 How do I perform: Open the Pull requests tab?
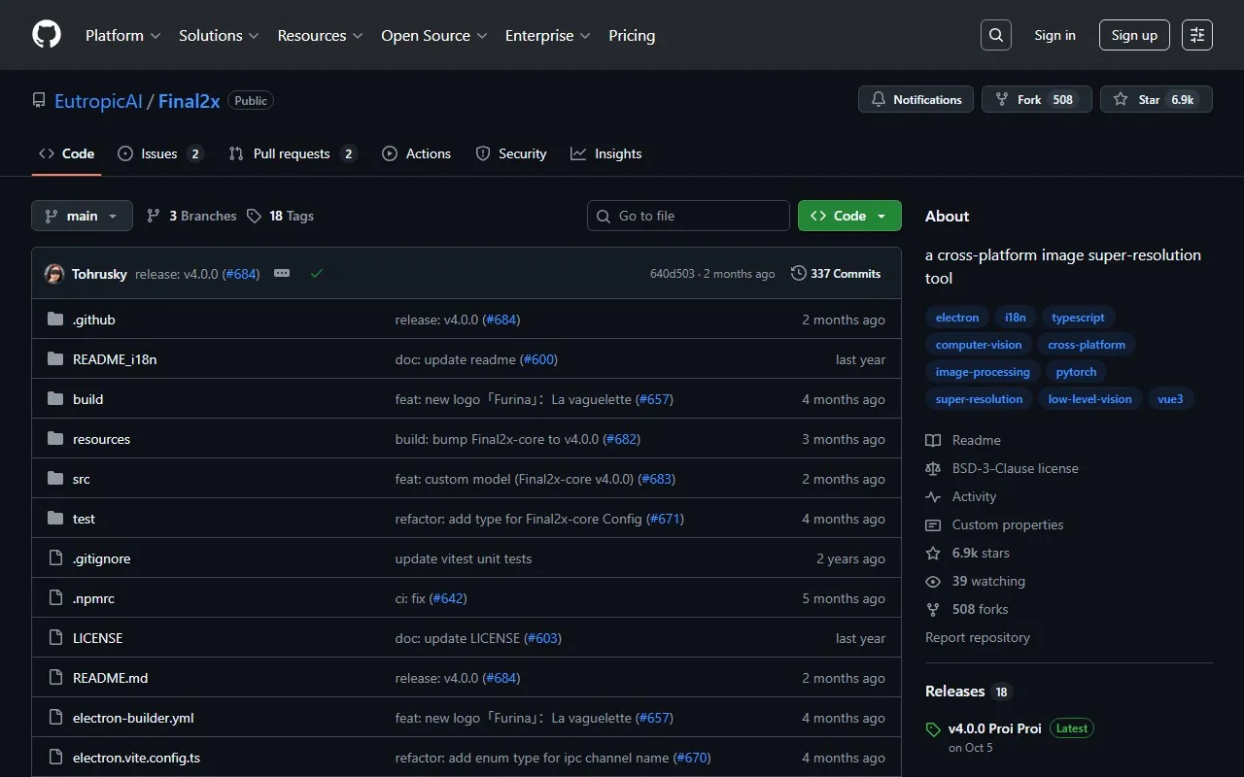click(292, 153)
